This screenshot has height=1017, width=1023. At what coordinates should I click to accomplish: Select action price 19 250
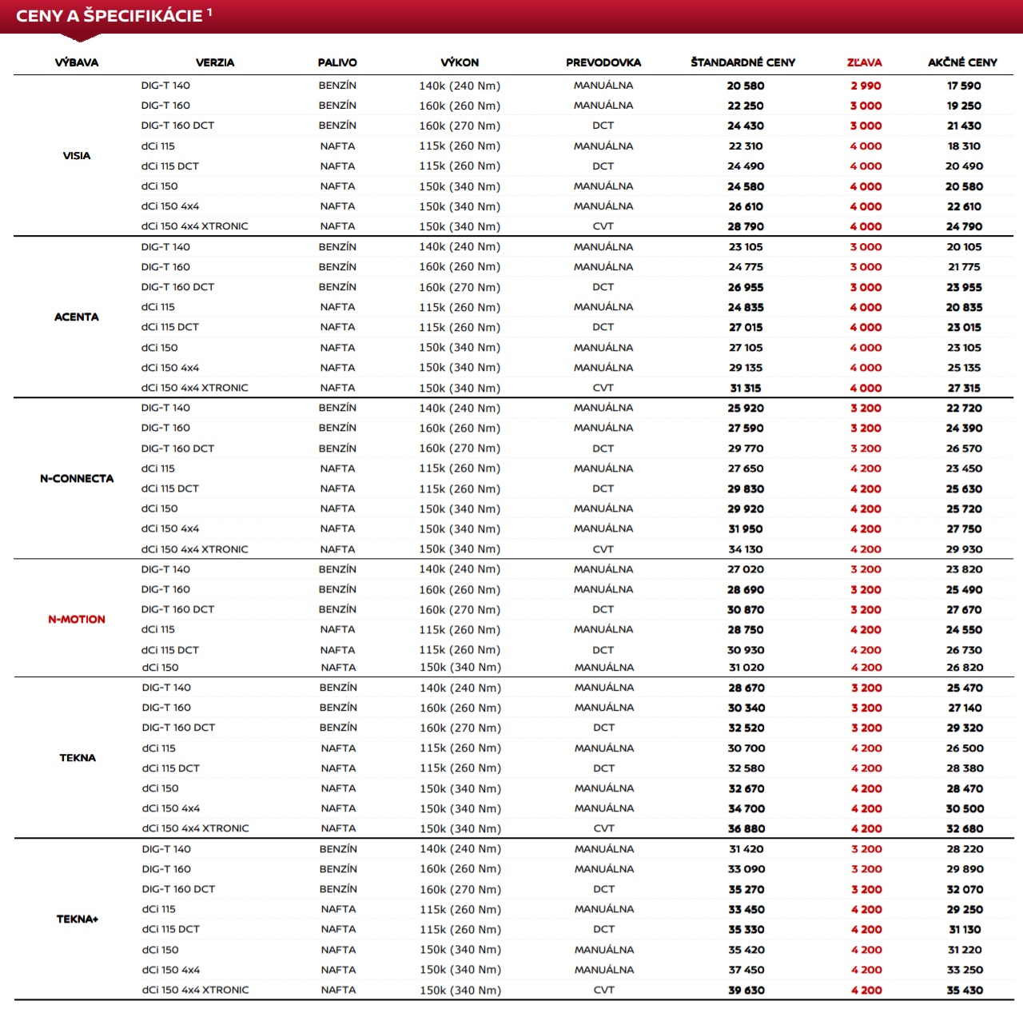(x=964, y=106)
